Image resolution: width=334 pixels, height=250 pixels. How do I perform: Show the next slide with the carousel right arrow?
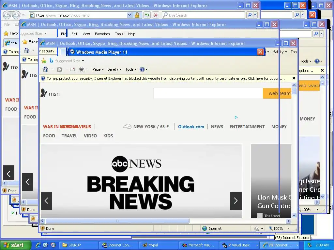pyautogui.click(x=236, y=201)
